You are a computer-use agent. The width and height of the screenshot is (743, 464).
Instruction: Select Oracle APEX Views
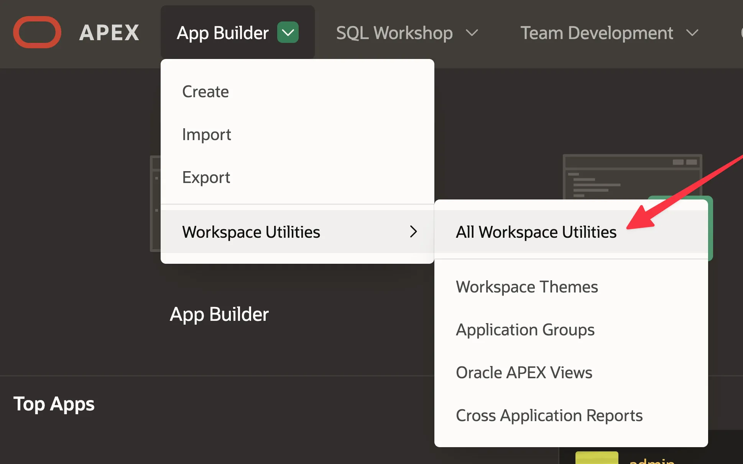coord(524,373)
